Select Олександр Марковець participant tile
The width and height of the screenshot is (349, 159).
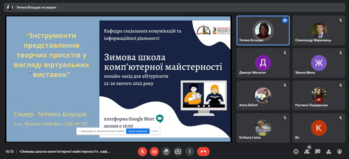pos(319,30)
